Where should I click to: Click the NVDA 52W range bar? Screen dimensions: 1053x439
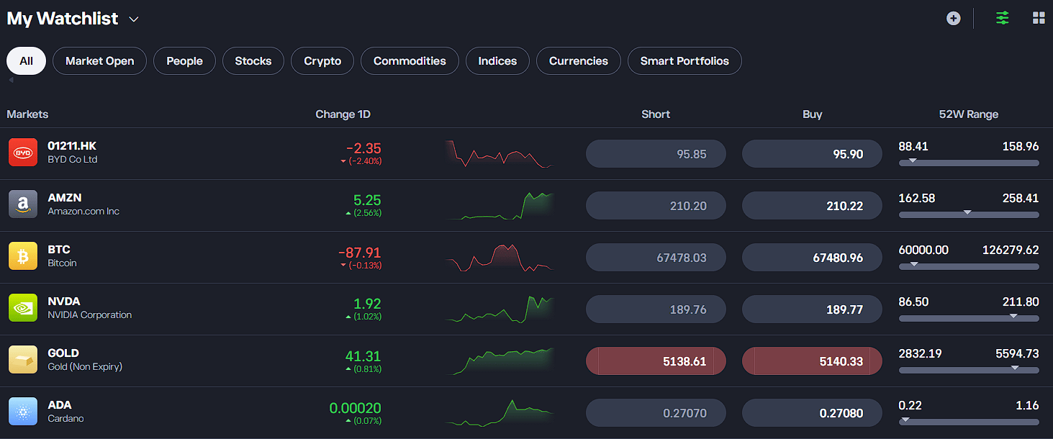pos(969,318)
